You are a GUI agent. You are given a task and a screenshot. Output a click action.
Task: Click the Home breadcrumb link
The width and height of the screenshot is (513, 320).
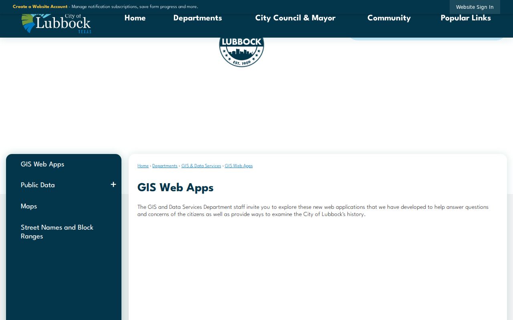coord(143,166)
